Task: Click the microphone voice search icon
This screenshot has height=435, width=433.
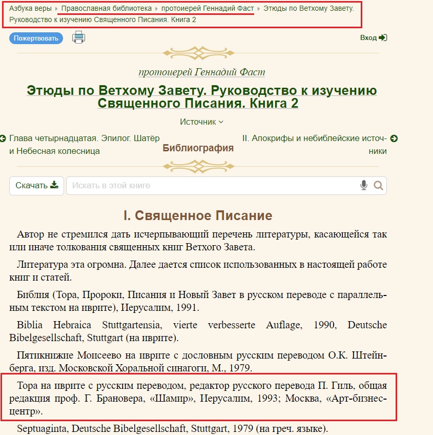Action: 364,185
